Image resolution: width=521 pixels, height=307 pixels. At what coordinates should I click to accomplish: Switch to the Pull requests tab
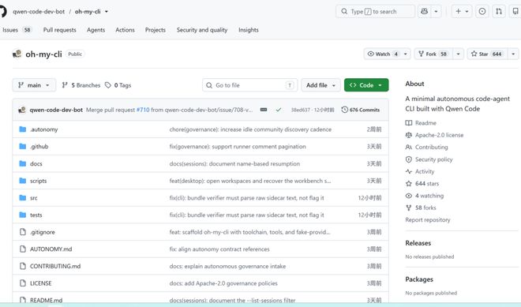click(59, 30)
